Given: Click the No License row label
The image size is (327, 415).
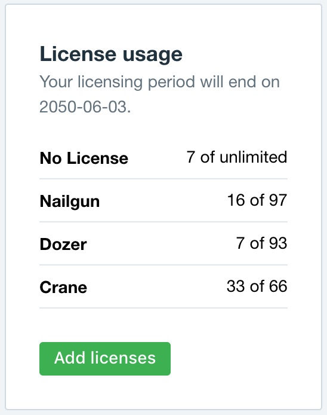Looking at the screenshot, I should pyautogui.click(x=84, y=158).
